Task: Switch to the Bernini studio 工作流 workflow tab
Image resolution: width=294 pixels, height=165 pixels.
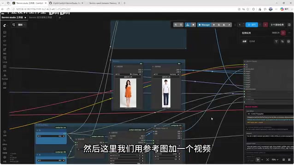Action: (13, 17)
